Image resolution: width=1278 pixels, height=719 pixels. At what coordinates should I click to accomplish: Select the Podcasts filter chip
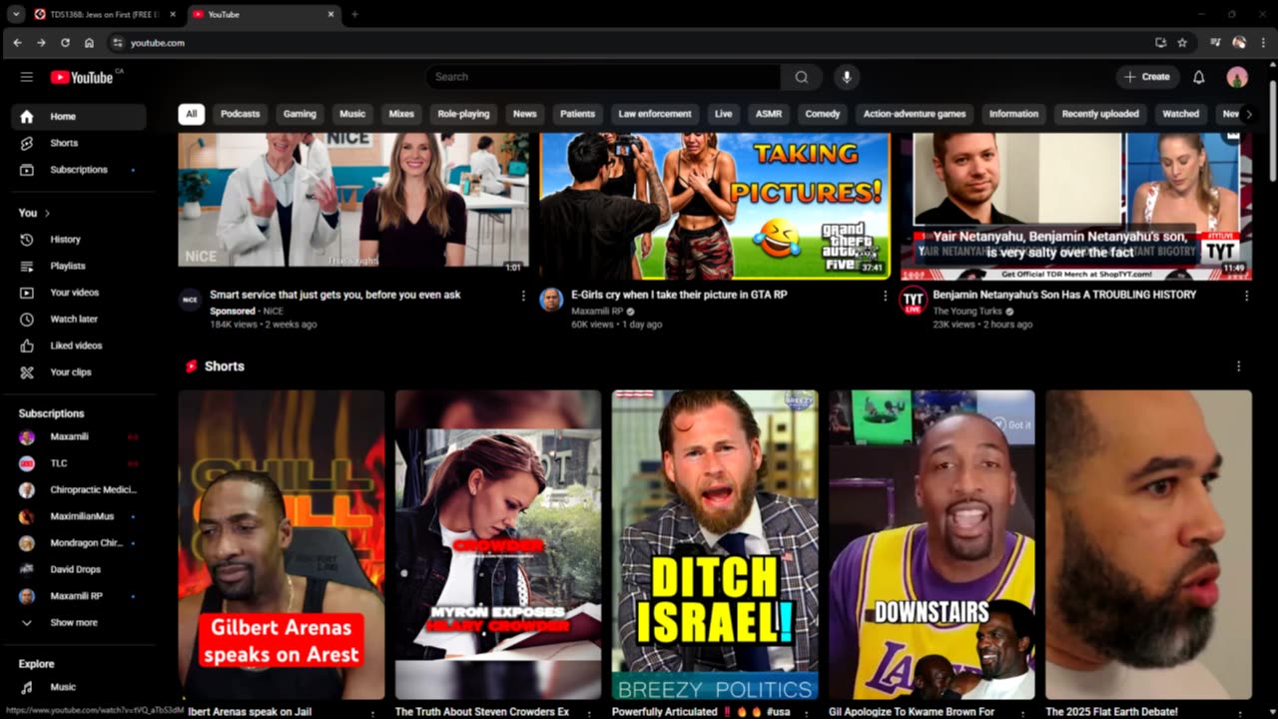[x=240, y=114]
